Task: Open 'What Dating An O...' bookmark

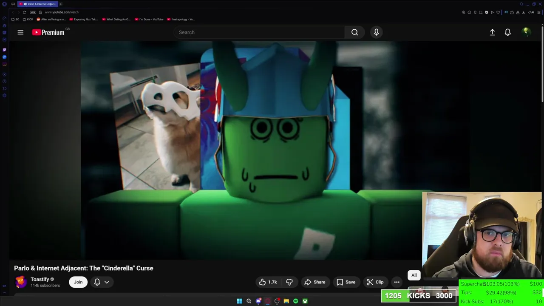Action: (116, 19)
